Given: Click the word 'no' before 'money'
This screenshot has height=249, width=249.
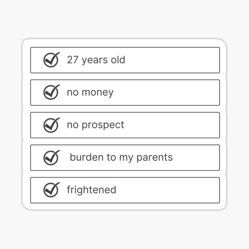Looking at the screenshot, I should coord(73,93).
